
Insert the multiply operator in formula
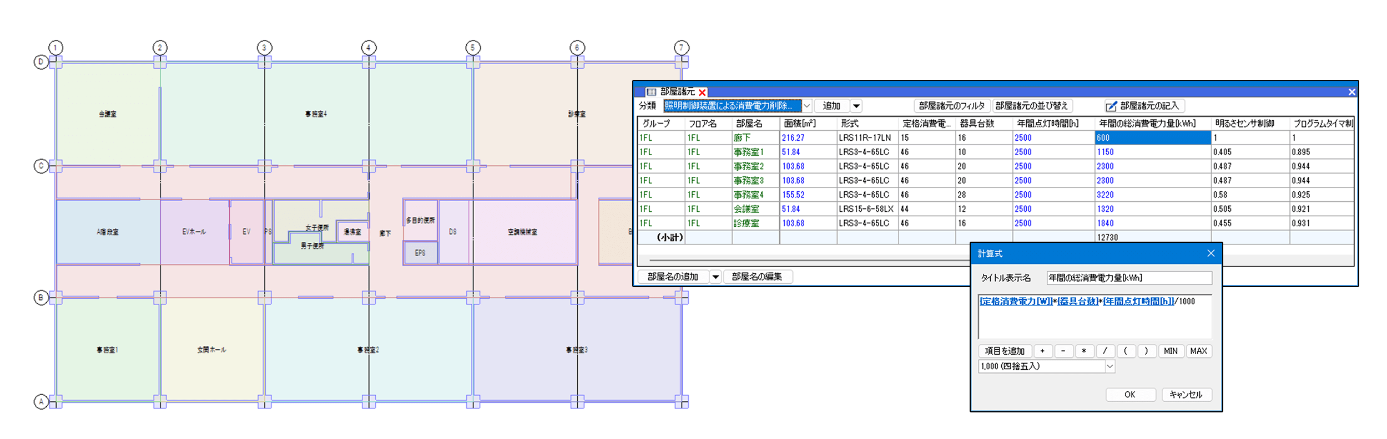[1084, 351]
